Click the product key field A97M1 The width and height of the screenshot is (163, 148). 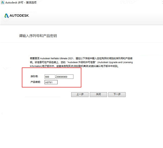click(x=51, y=82)
